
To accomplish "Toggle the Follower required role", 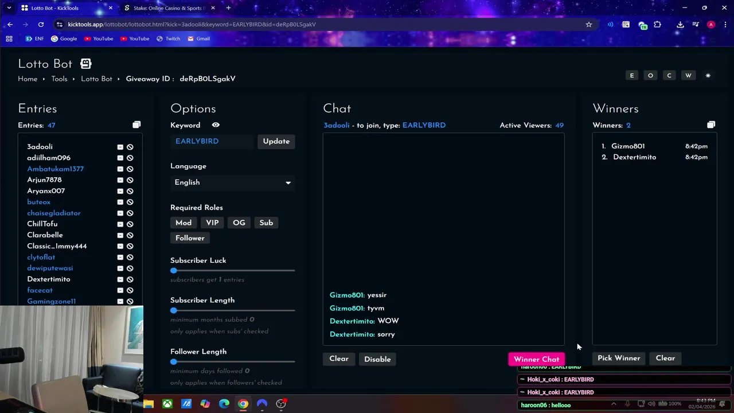I will [190, 238].
